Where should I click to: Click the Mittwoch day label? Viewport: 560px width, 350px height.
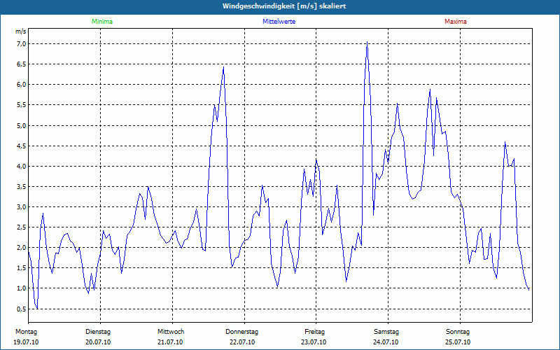click(x=171, y=332)
